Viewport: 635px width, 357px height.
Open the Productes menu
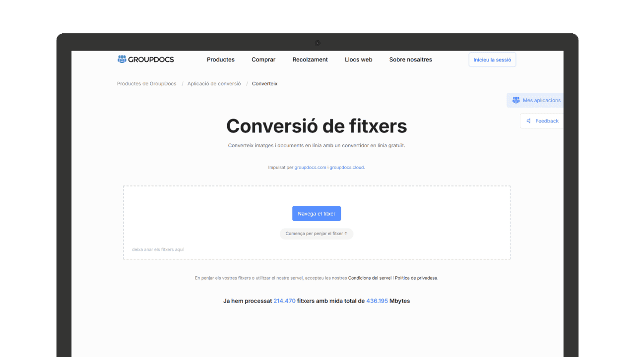pyautogui.click(x=220, y=59)
